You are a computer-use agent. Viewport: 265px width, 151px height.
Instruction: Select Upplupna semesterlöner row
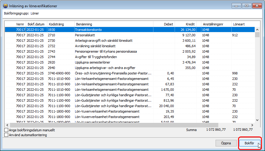pyautogui.click(x=130, y=62)
